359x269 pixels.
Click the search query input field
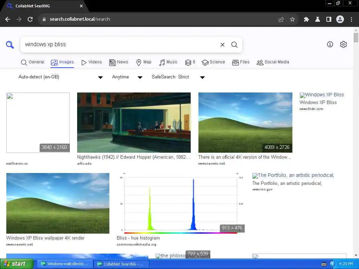pyautogui.click(x=120, y=44)
